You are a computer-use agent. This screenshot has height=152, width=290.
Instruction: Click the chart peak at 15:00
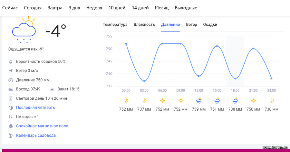pyautogui.click(x=217, y=46)
